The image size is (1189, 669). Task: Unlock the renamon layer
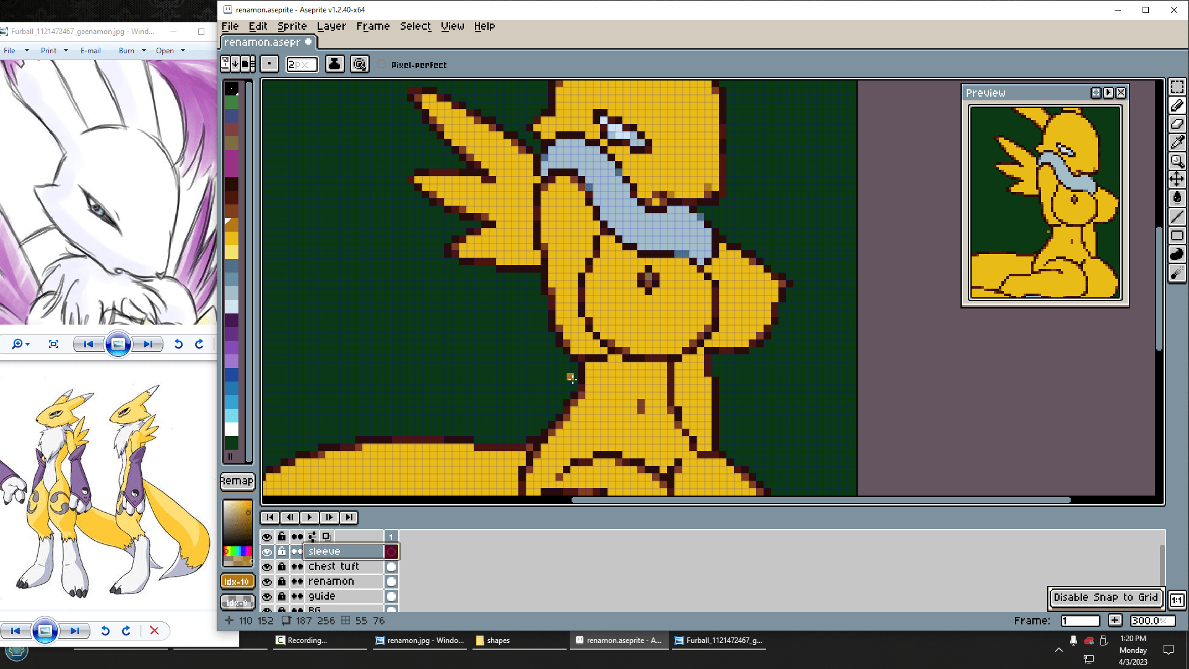282,582
